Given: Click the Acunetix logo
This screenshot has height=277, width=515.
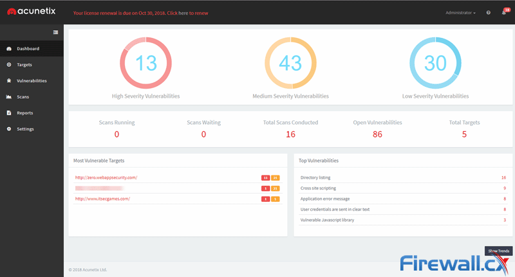Looking at the screenshot, I should click(x=31, y=12).
